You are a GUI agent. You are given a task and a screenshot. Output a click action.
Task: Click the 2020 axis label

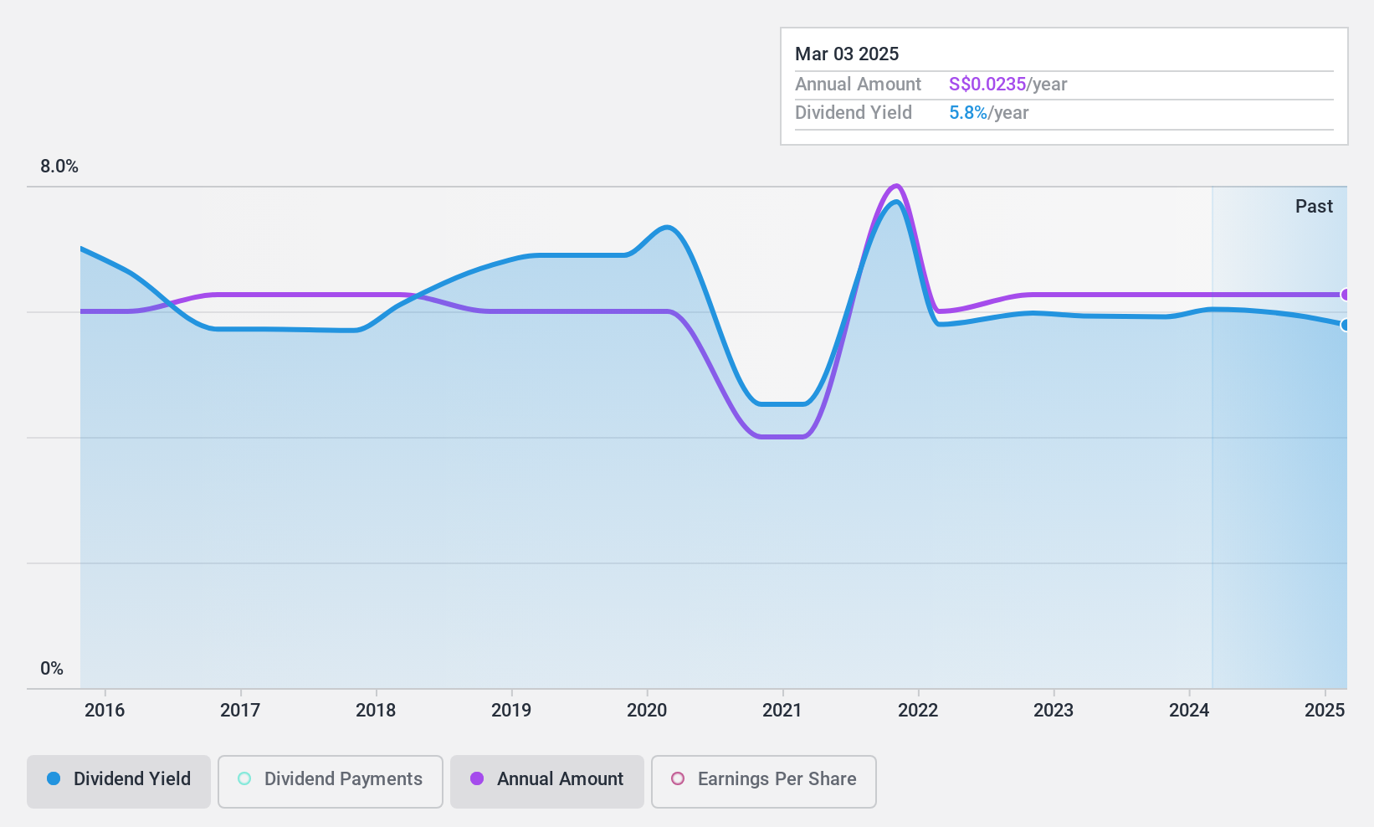pos(647,711)
